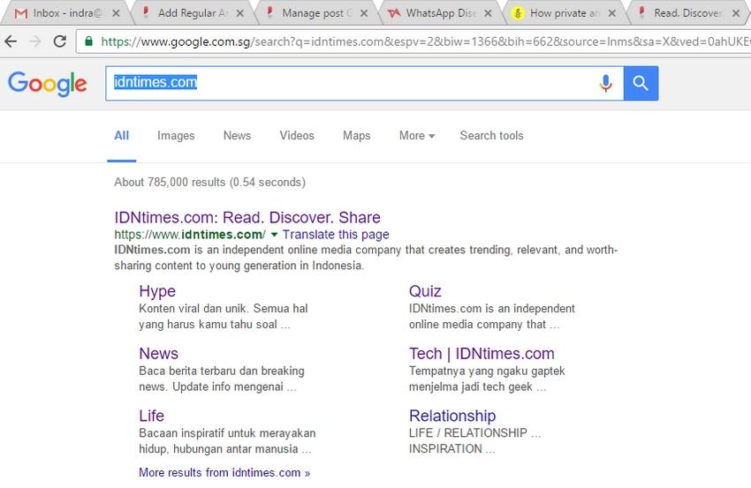
Task: Switch to the Manage post browser tab
Action: (x=317, y=13)
